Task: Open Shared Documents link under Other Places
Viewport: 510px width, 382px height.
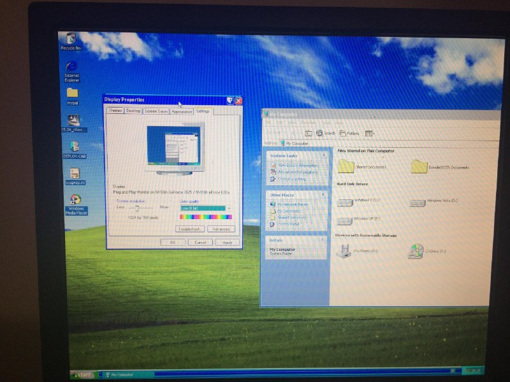Action: pyautogui.click(x=288, y=218)
